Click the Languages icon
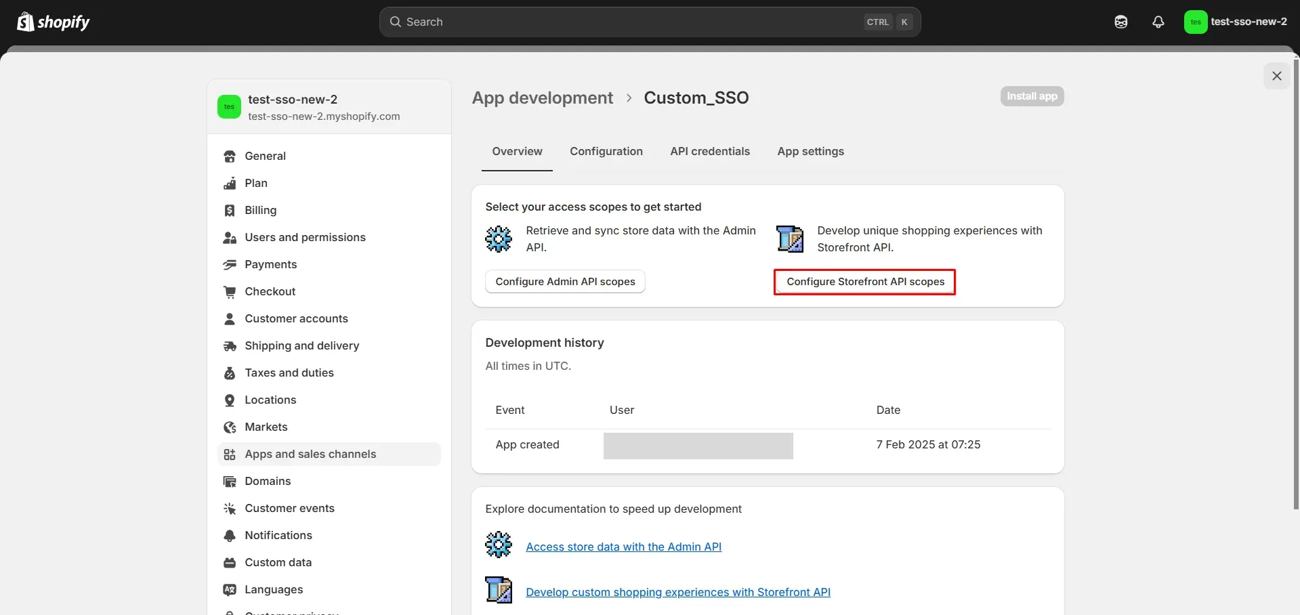Image resolution: width=1300 pixels, height=615 pixels. pyautogui.click(x=230, y=590)
